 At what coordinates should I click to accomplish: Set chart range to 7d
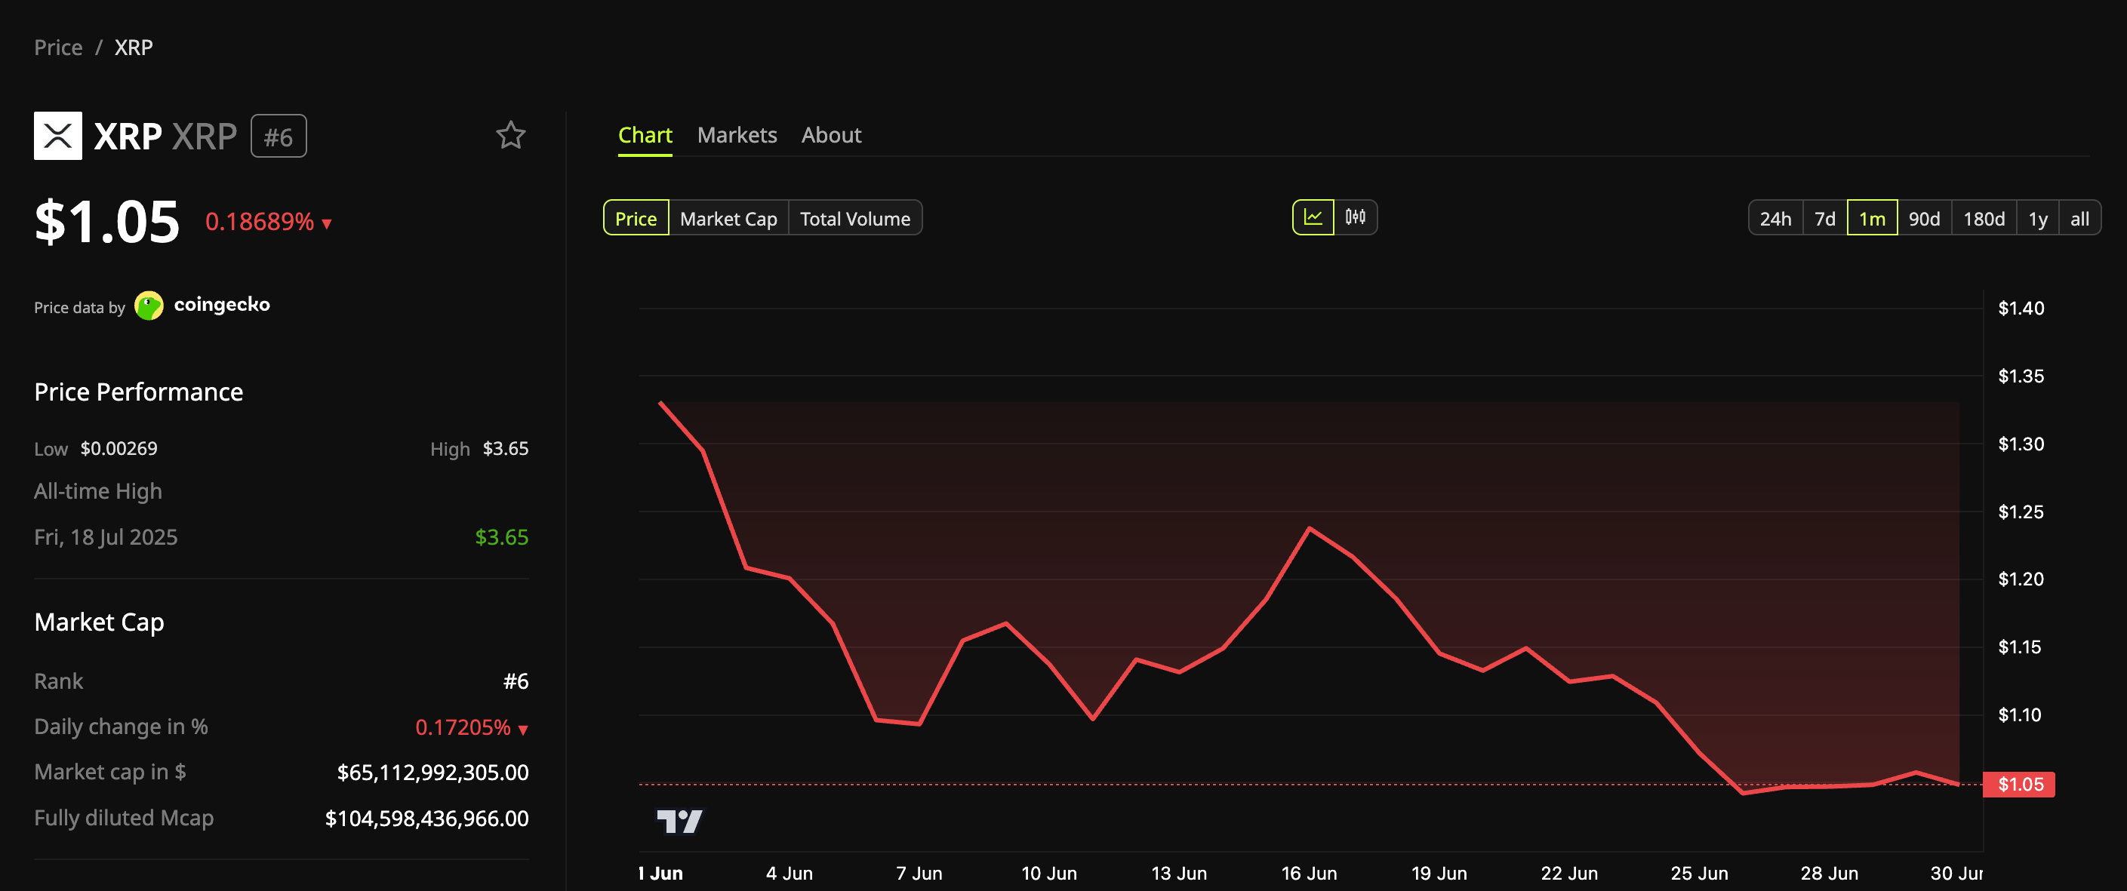click(x=1825, y=219)
